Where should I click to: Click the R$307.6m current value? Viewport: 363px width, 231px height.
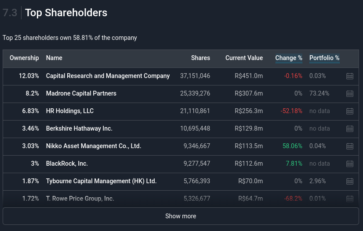coord(249,93)
